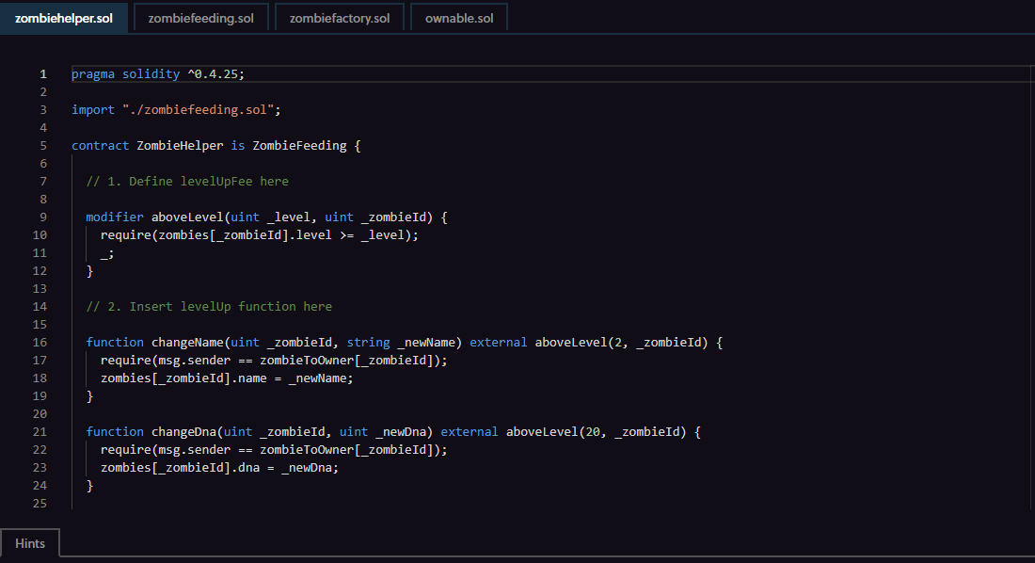Activate the zombiehelper.sol tab
Image resolution: width=1035 pixels, height=563 pixels.
(63, 18)
